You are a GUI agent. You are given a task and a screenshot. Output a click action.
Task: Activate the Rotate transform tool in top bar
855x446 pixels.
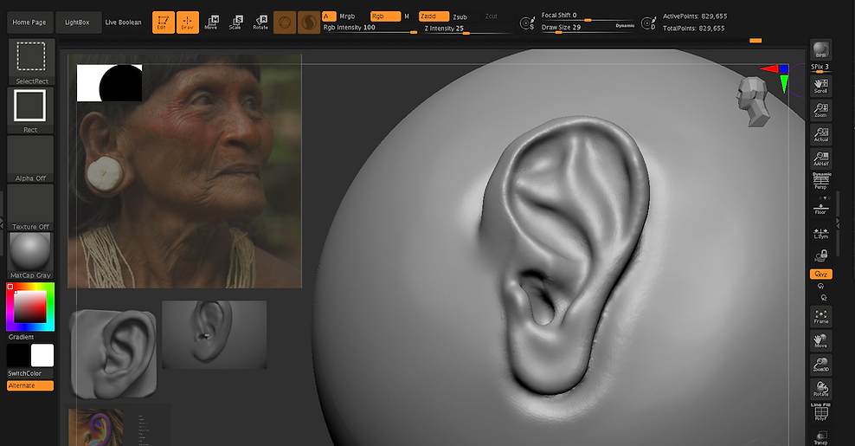tap(260, 23)
